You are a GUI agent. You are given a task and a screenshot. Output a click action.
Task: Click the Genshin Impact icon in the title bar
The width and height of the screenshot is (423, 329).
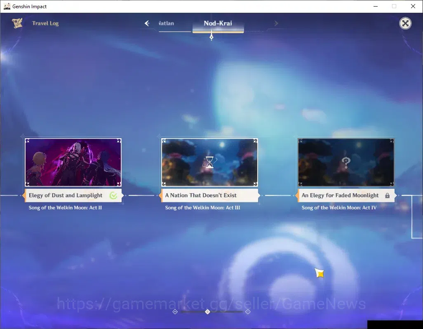point(7,6)
